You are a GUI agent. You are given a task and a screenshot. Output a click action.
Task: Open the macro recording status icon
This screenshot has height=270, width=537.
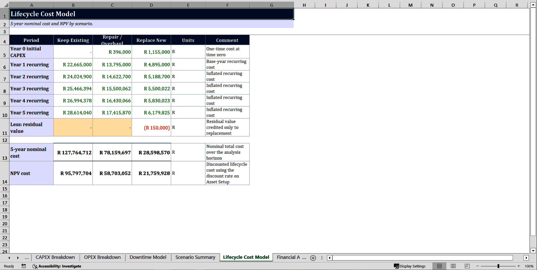tap(24, 266)
